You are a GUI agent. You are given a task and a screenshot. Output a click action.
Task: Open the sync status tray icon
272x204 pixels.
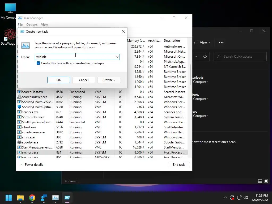(x=232, y=198)
